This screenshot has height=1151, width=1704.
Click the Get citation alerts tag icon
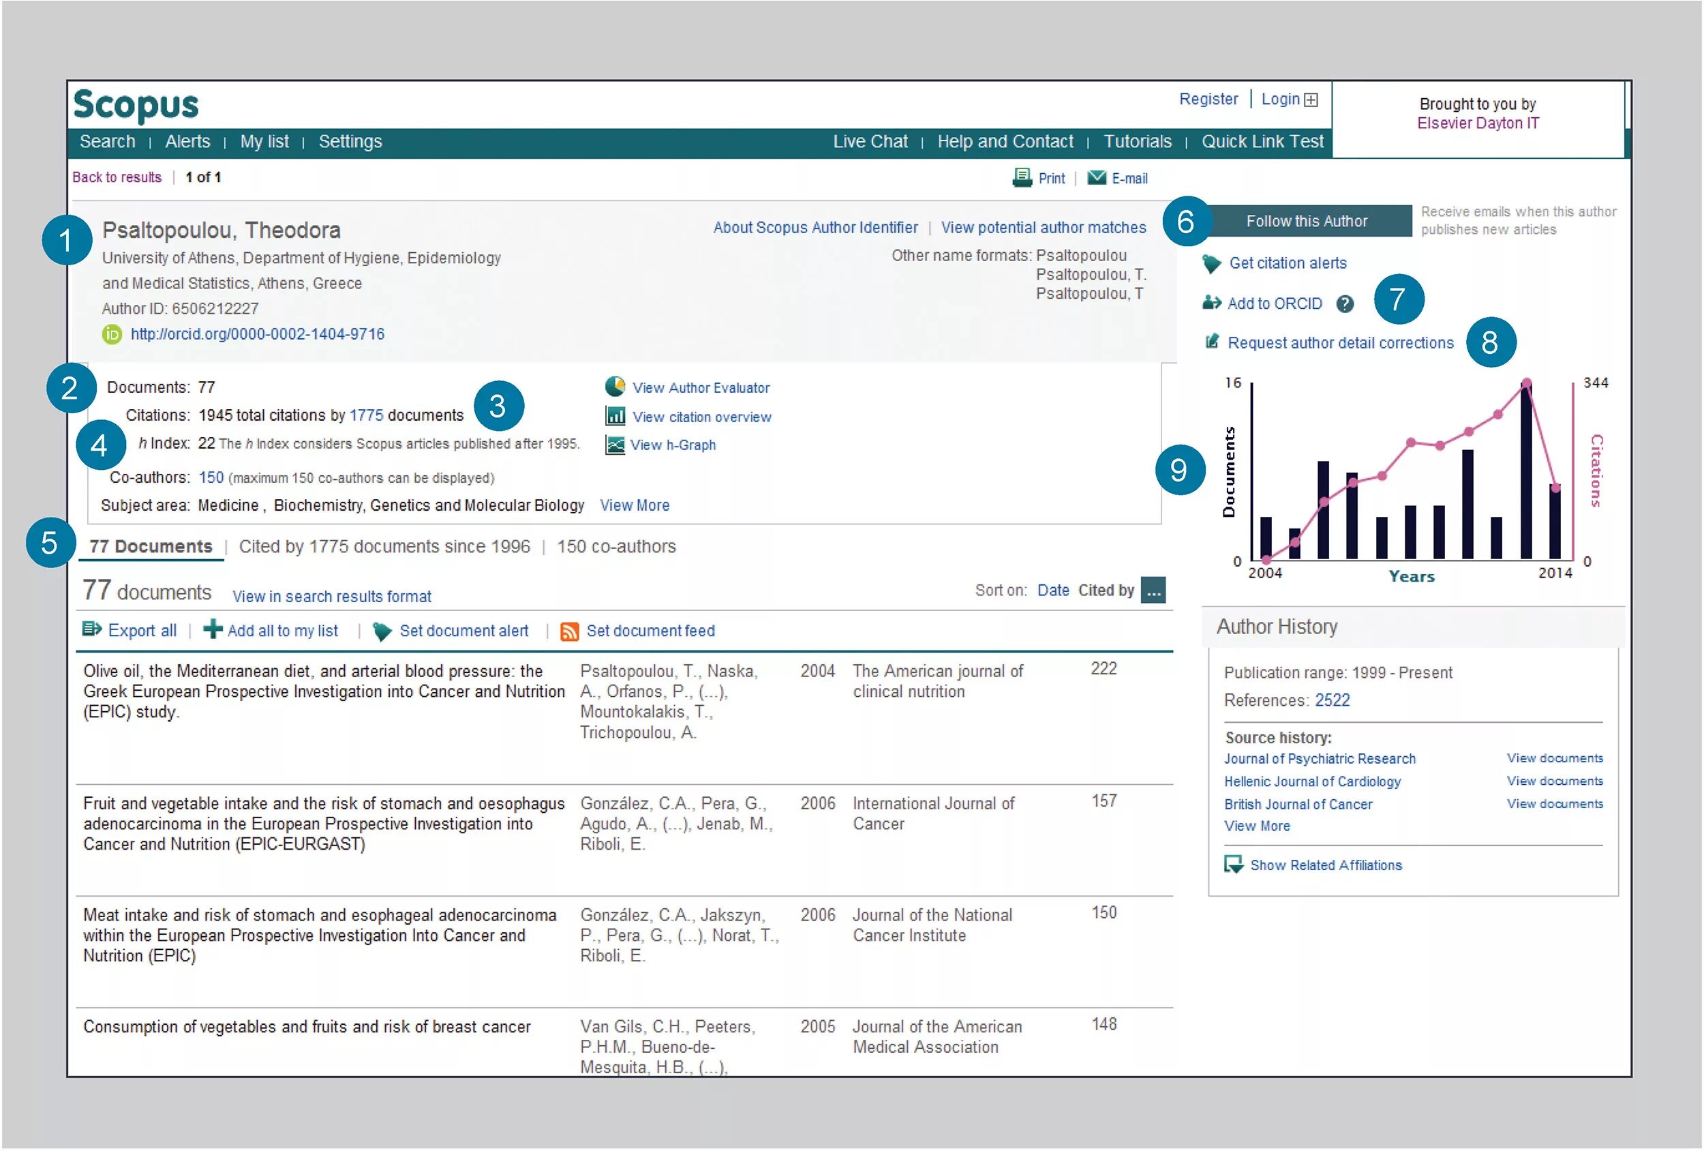[1211, 263]
